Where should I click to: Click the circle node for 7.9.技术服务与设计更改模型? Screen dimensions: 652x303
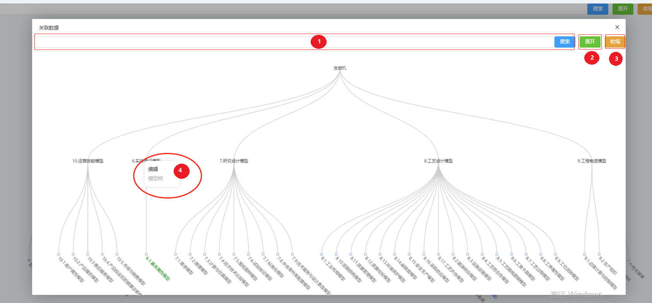click(x=293, y=255)
